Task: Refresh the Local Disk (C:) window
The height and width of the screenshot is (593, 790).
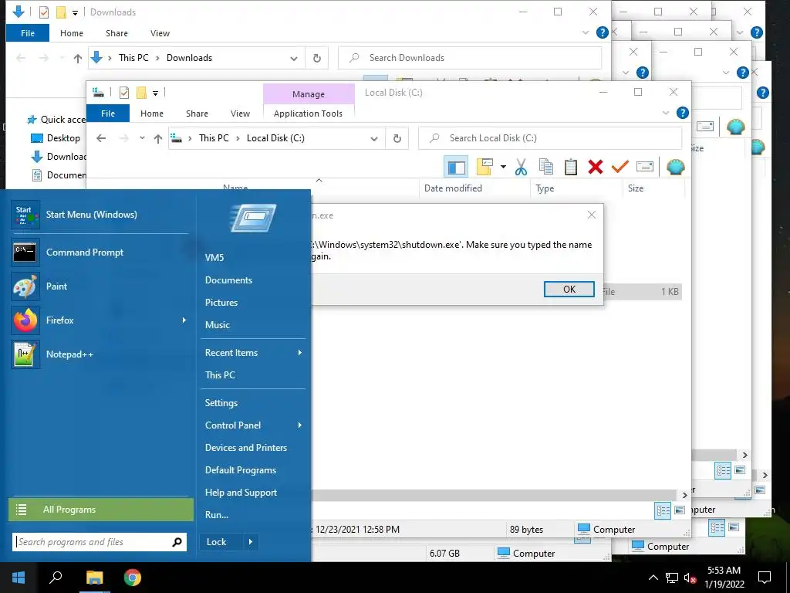Action: [397, 139]
